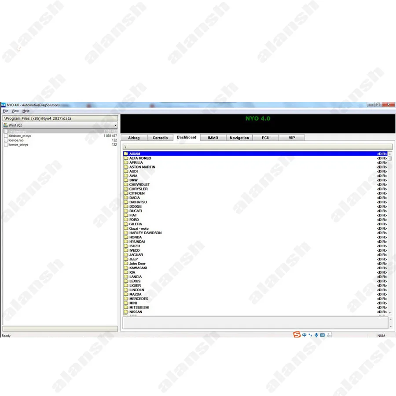Select the MITSUBISHI directory row
Viewport: 396px width, 396px height.
[x=255, y=308]
